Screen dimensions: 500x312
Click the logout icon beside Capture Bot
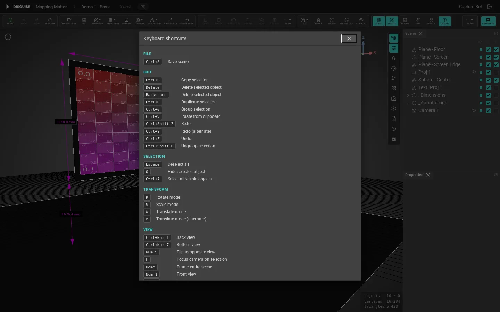click(490, 7)
